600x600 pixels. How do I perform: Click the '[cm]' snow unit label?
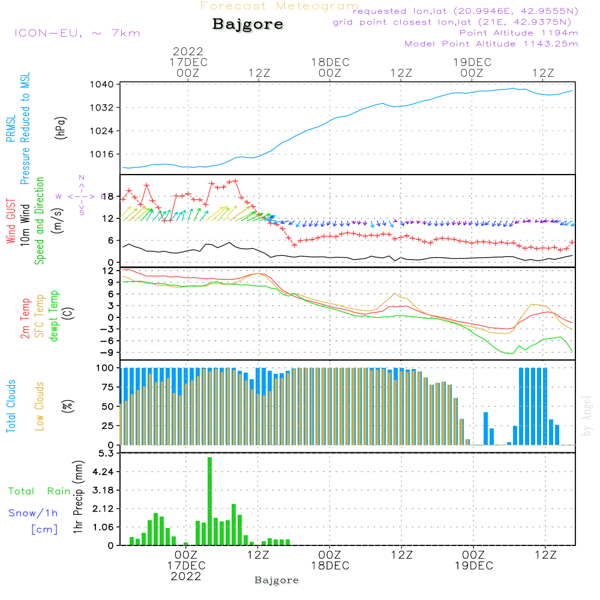point(44,530)
